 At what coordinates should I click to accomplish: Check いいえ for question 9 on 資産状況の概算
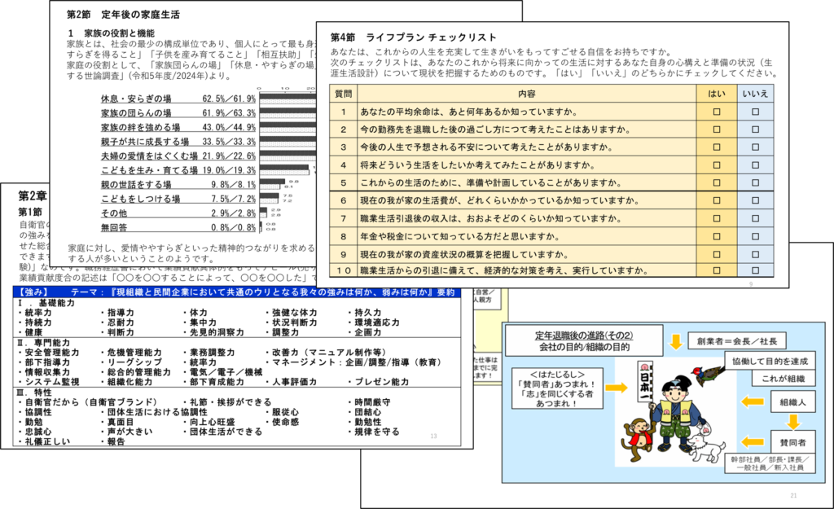point(755,254)
